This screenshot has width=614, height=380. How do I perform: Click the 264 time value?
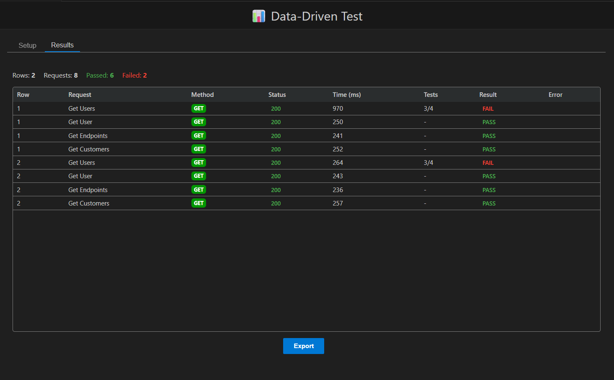point(338,163)
